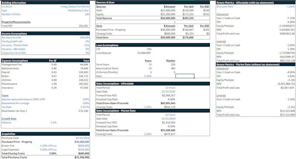Click Market Rate Total Gross Sales Proceeds $23,500,840
The height and width of the screenshot is (159, 296).
(168, 130)
